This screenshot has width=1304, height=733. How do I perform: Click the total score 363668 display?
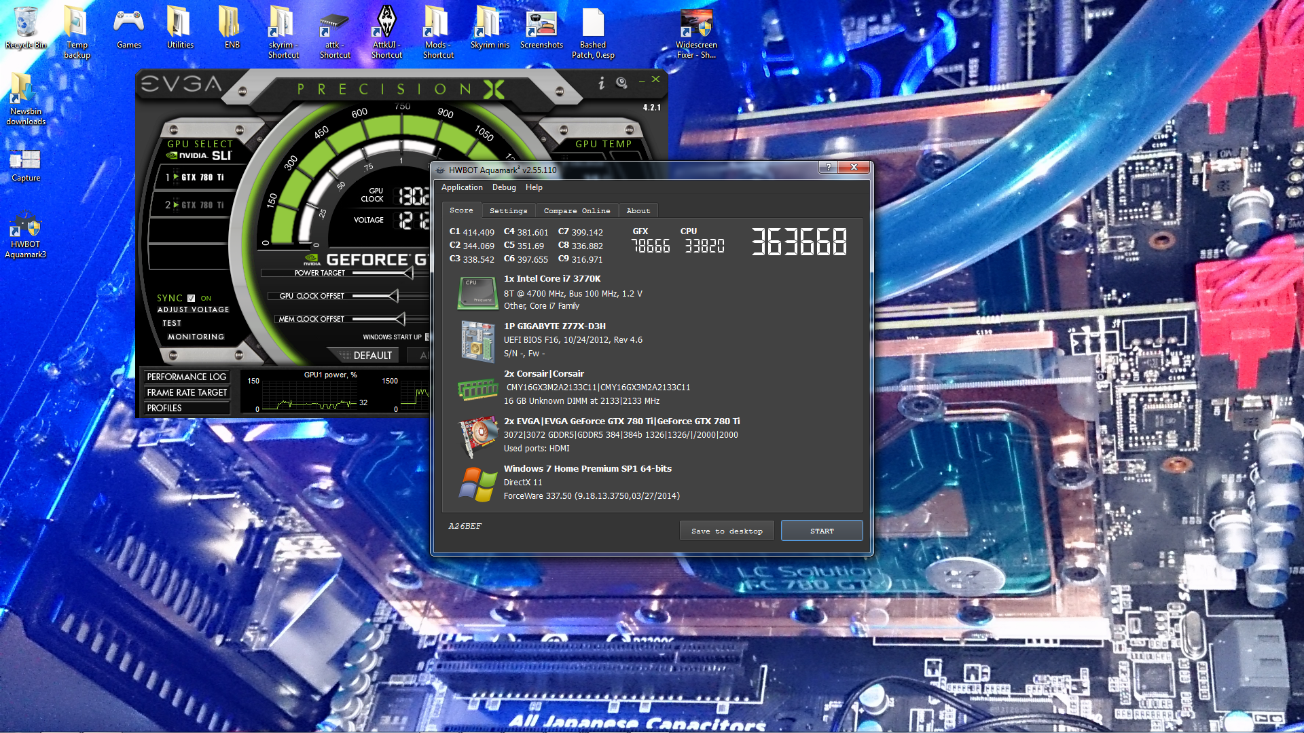[x=799, y=242]
